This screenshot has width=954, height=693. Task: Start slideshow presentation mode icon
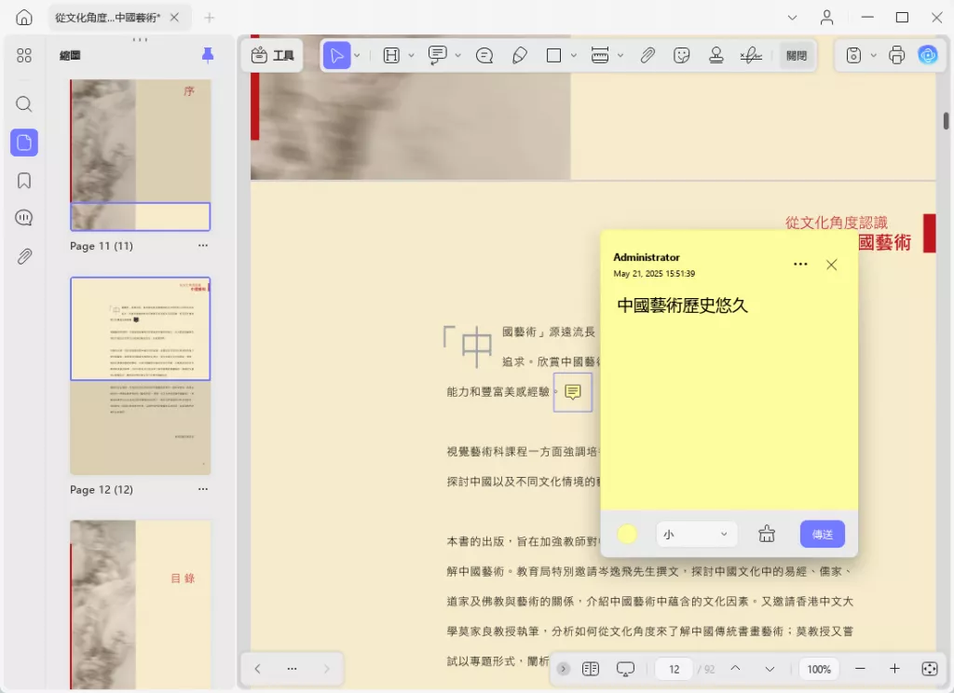pos(625,669)
